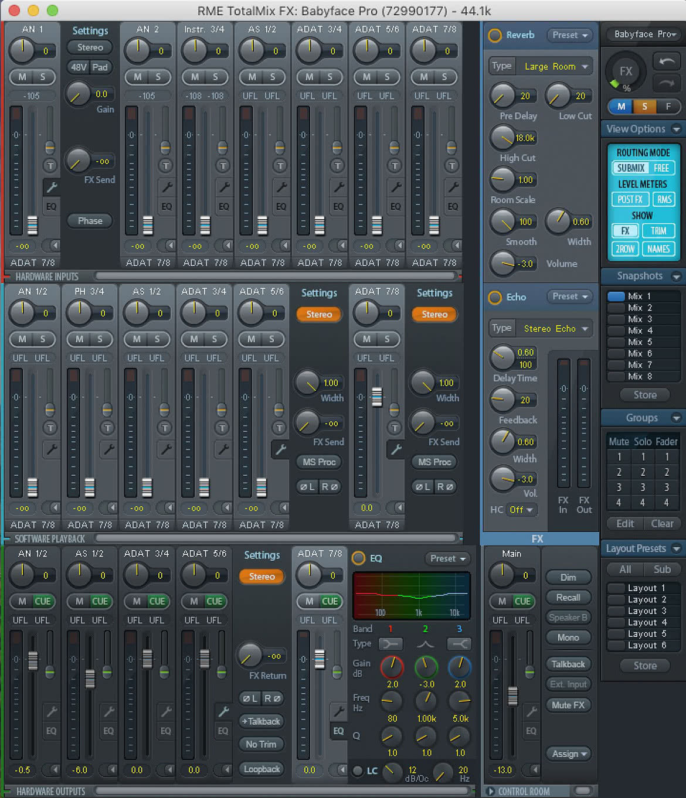Image resolution: width=686 pixels, height=798 pixels.
Task: Open EQ on Main control room channel
Action: [x=531, y=731]
